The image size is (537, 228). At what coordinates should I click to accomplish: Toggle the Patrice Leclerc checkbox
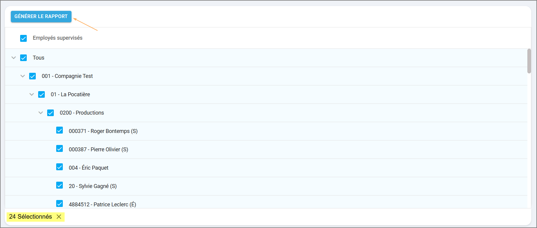tap(59, 204)
